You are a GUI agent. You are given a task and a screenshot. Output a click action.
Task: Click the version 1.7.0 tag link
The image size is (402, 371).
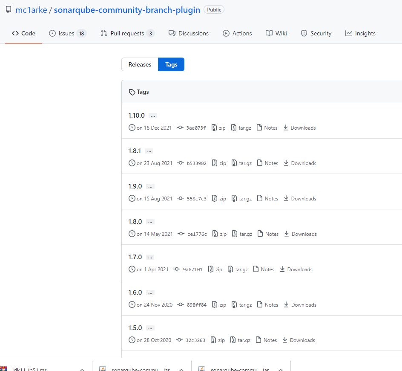coord(135,257)
